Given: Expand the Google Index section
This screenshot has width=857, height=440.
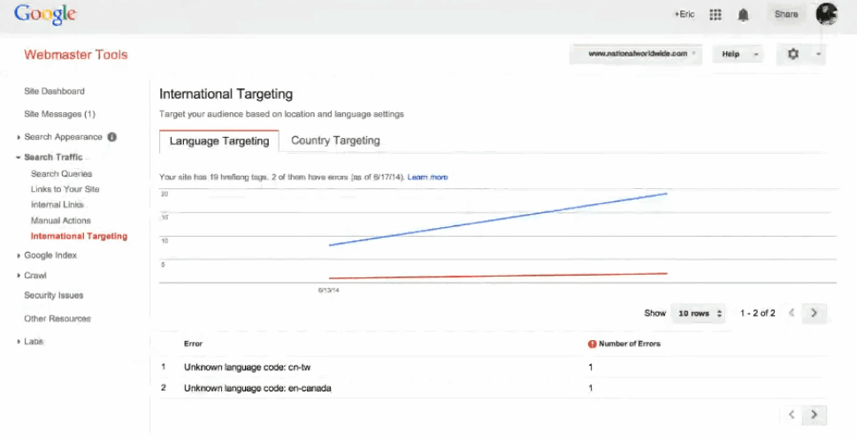Looking at the screenshot, I should 50,255.
